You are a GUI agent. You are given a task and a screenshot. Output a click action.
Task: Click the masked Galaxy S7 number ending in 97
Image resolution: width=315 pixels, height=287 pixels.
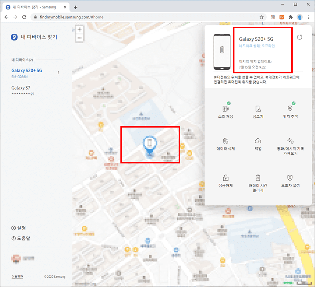click(x=23, y=94)
